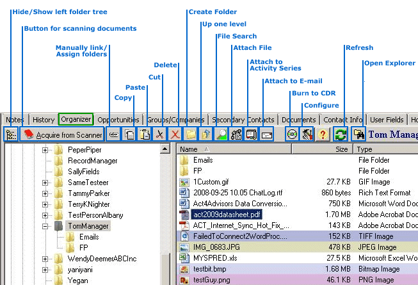Open the Configure tools icon

coord(307,134)
